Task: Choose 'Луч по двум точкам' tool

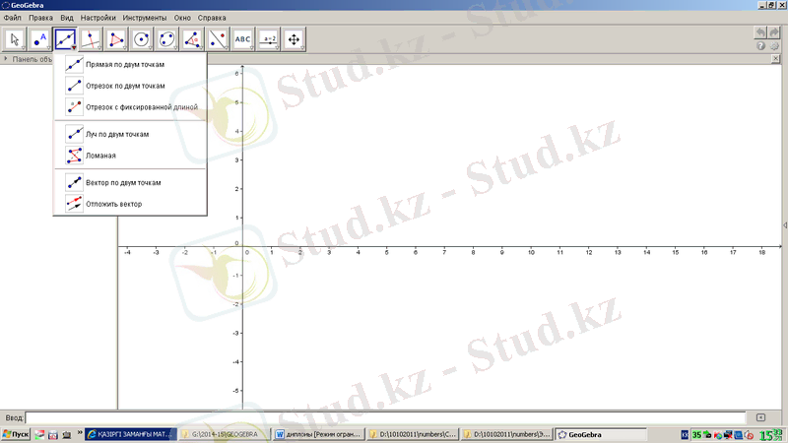Action: point(130,134)
